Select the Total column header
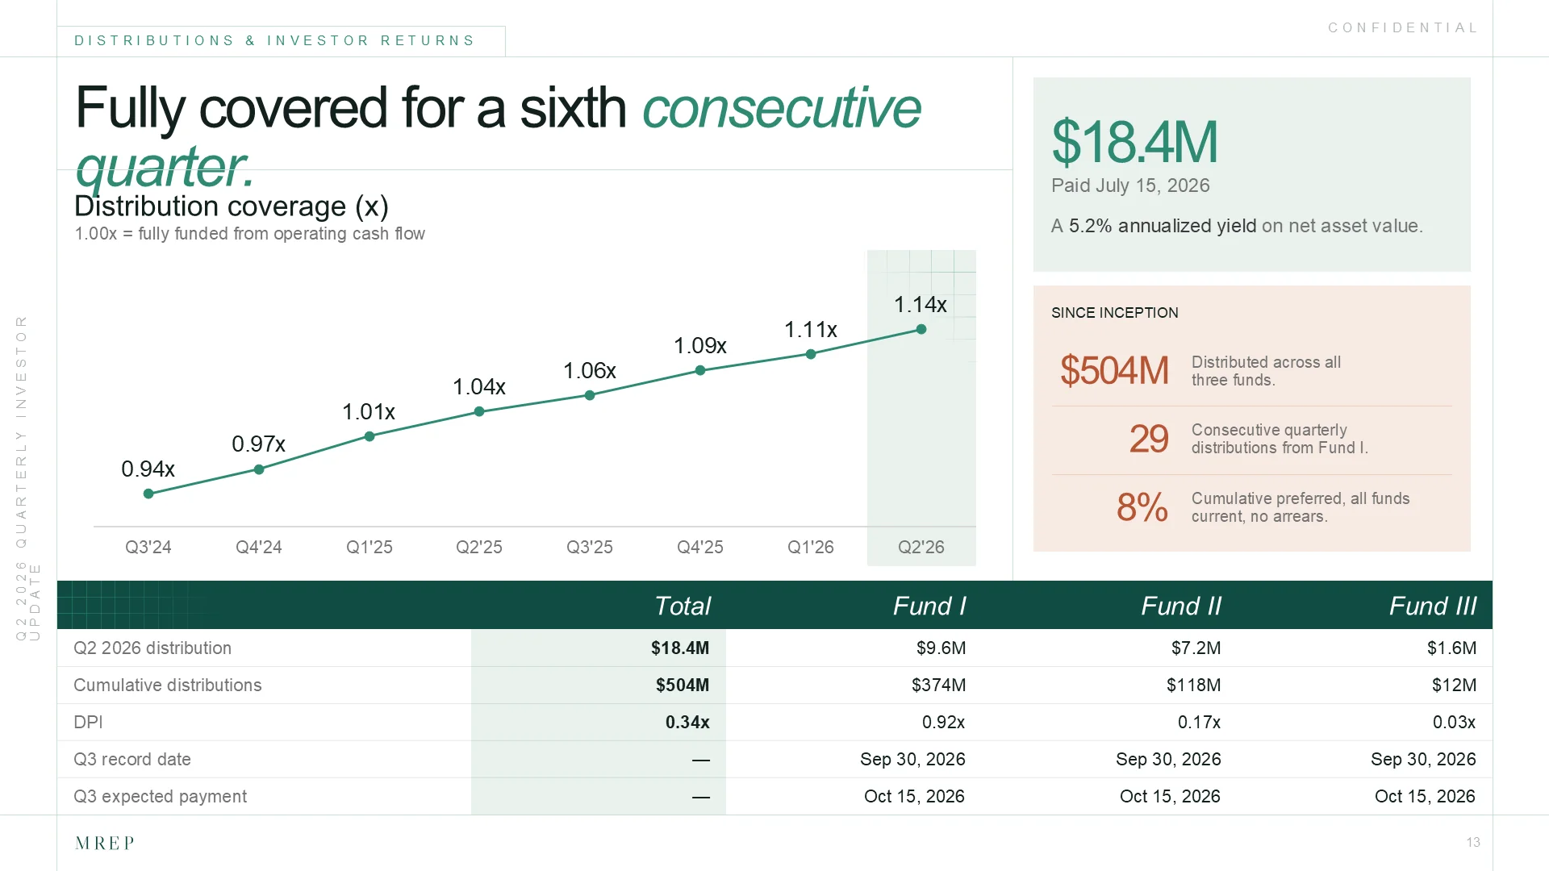Viewport: 1549px width, 871px height. (683, 606)
